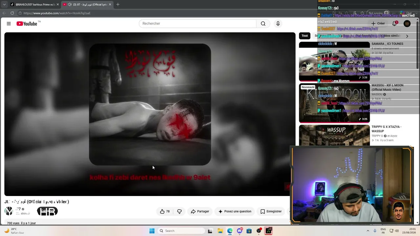Focus the Rechercher search field

[x=198, y=24]
